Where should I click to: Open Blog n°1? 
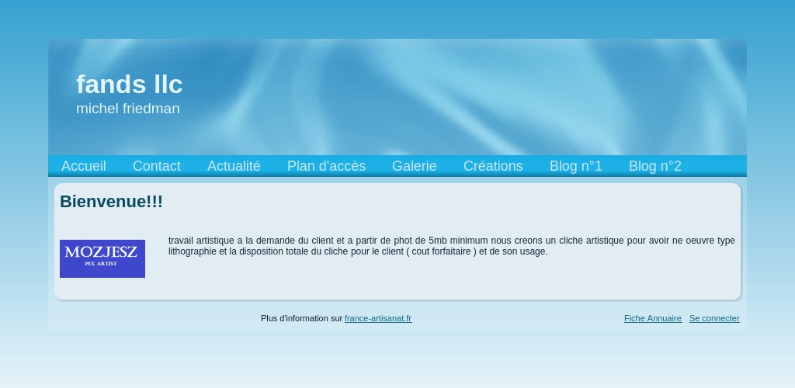tap(576, 166)
